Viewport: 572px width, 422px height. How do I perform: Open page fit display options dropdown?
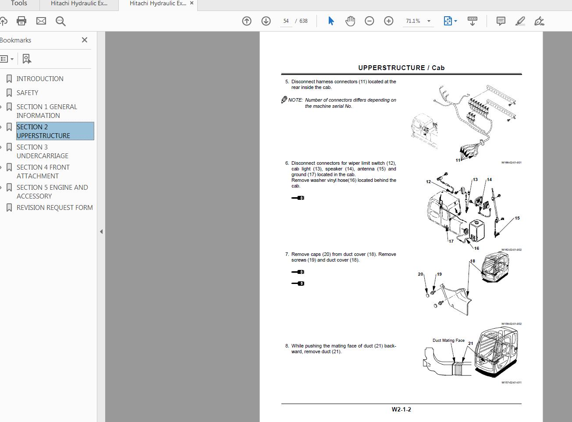(449, 21)
